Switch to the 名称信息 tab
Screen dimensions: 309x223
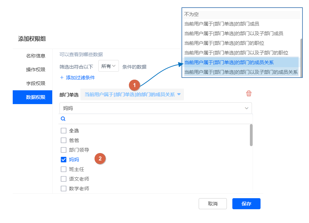coord(36,56)
